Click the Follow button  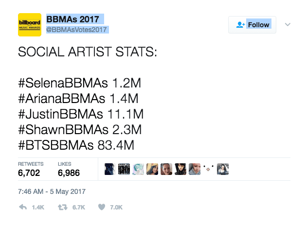[252, 25]
